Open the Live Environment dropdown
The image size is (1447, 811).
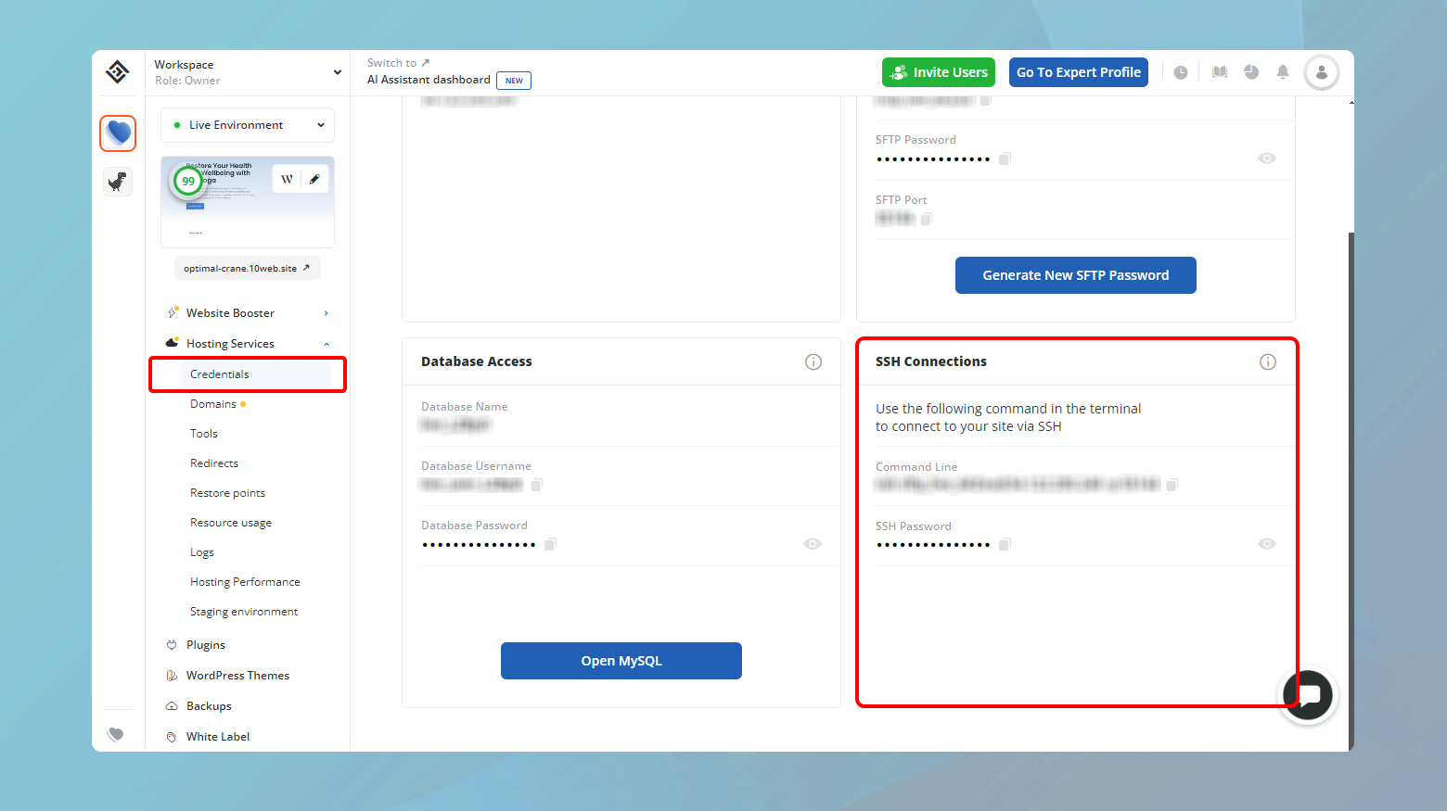[247, 124]
